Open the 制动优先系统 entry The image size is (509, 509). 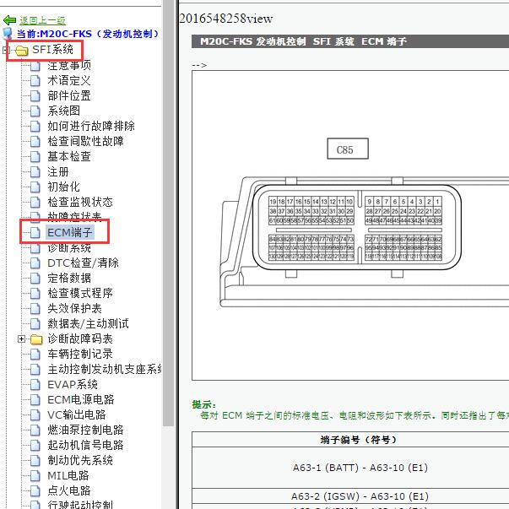80,461
